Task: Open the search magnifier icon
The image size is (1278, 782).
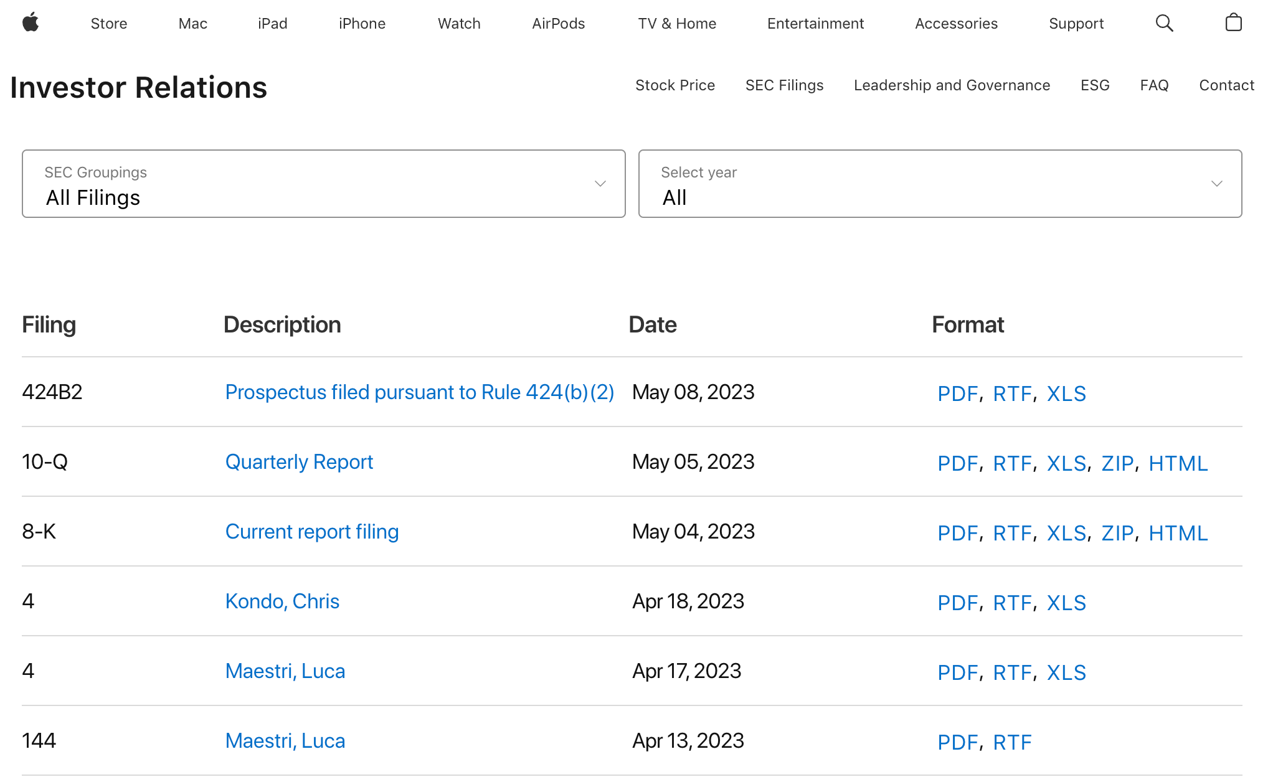Action: [1164, 23]
